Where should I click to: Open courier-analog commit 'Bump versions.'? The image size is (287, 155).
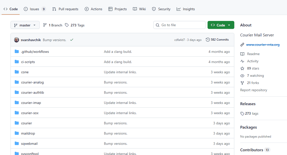[116, 82]
